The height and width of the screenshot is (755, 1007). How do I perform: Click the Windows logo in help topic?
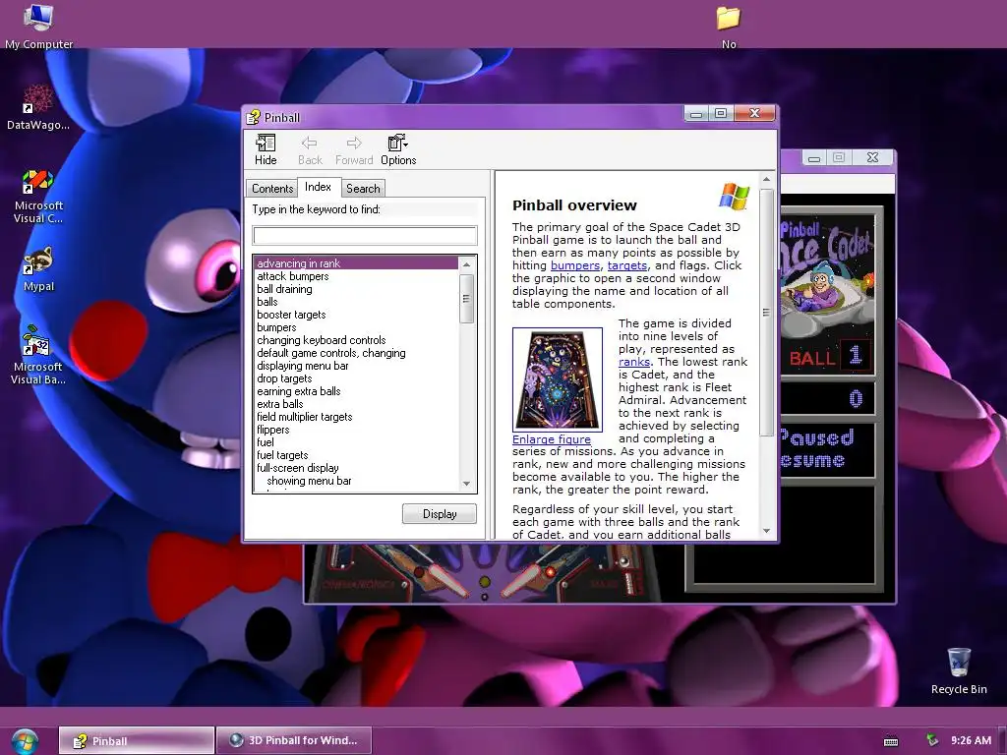point(734,197)
